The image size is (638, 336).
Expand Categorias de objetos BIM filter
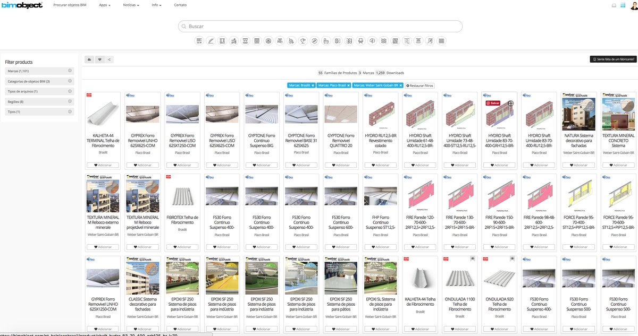[x=39, y=81]
